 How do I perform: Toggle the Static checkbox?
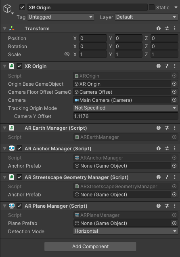[x=152, y=7]
